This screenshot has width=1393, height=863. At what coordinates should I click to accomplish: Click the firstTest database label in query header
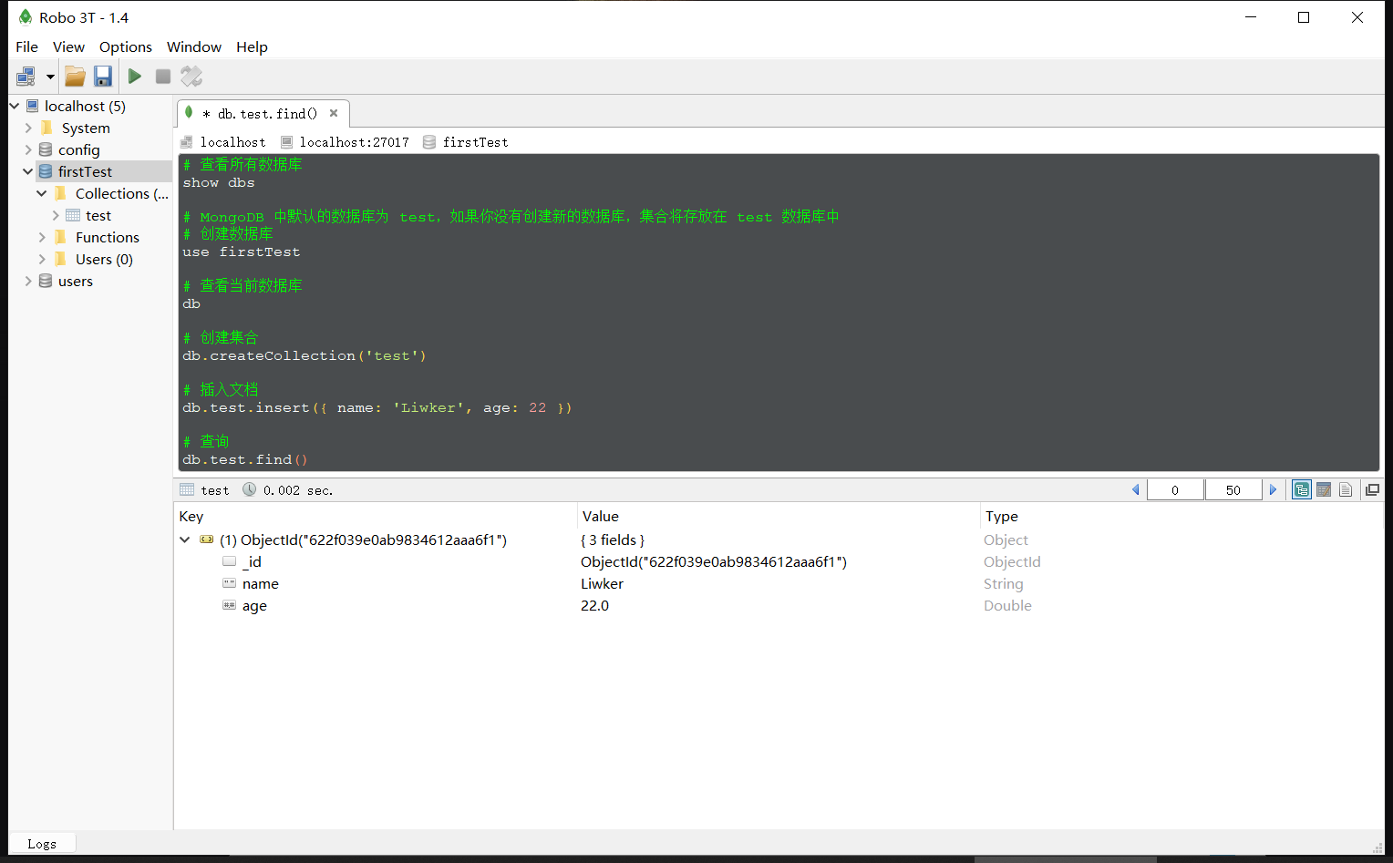pyautogui.click(x=475, y=142)
